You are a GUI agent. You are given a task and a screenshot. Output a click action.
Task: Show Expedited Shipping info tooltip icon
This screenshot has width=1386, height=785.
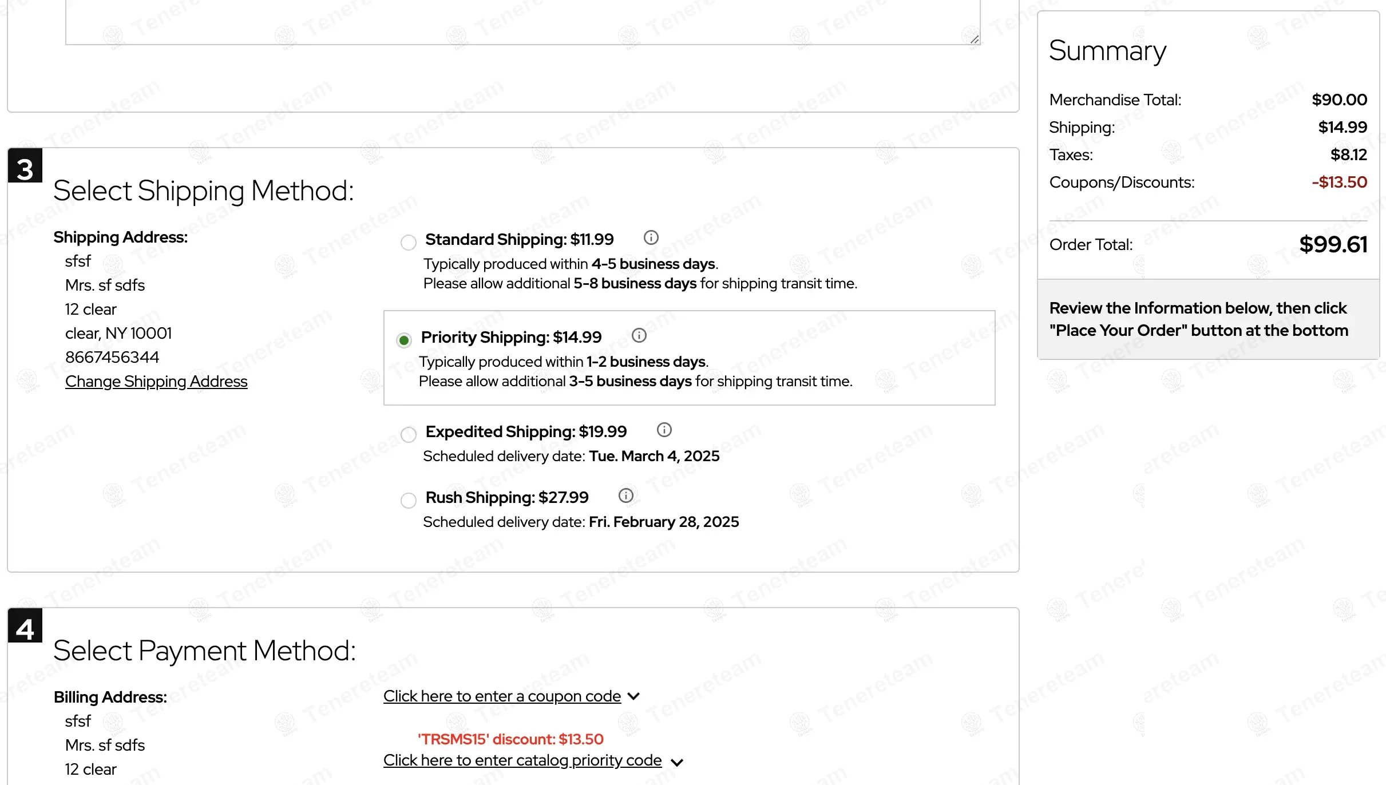point(664,430)
